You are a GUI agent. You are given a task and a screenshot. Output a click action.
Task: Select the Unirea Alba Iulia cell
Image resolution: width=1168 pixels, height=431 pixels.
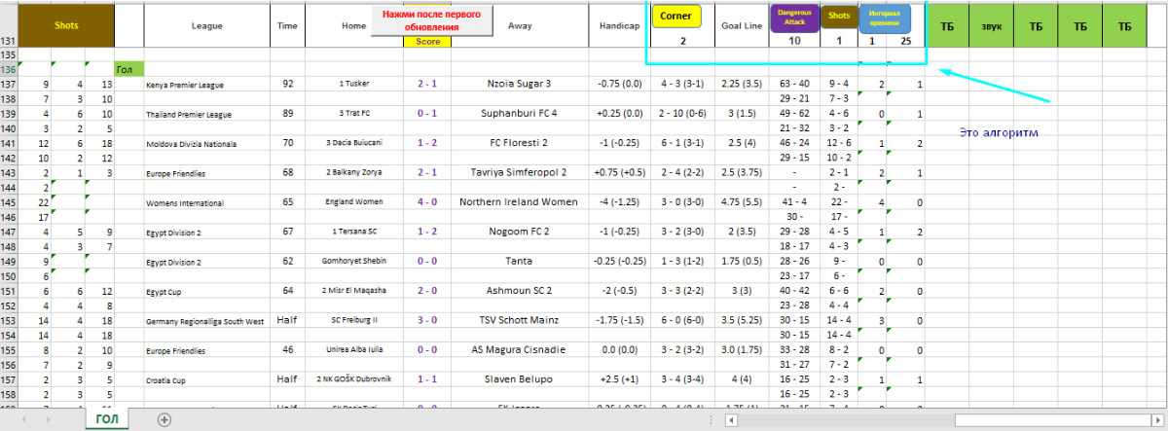pyautogui.click(x=353, y=350)
